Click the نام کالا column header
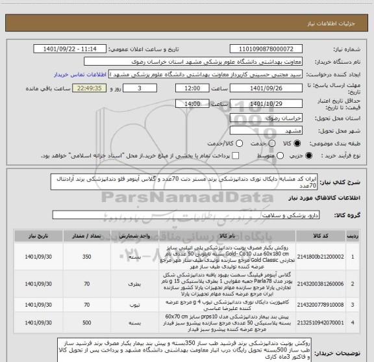This screenshot has width=374, height=362. click(227, 236)
